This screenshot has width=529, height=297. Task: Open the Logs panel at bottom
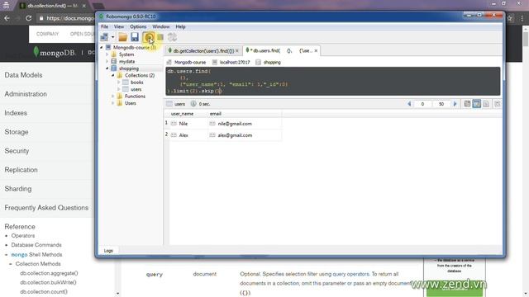click(x=108, y=251)
